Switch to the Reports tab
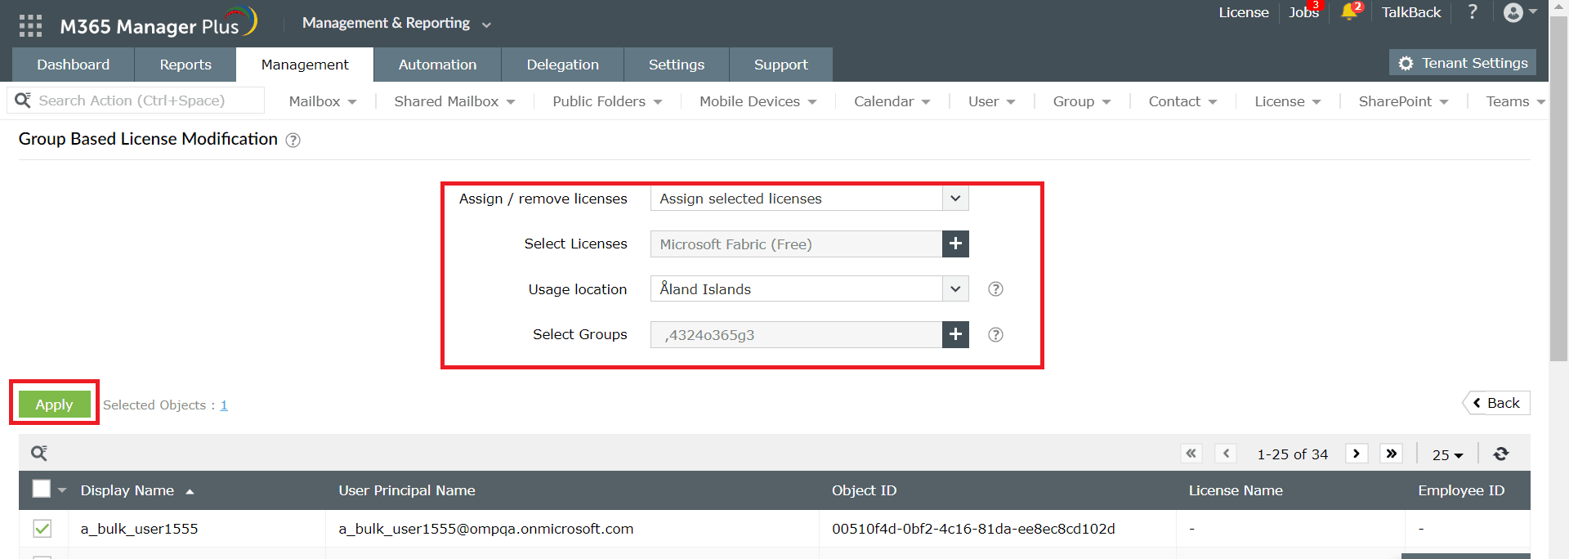 [x=186, y=65]
